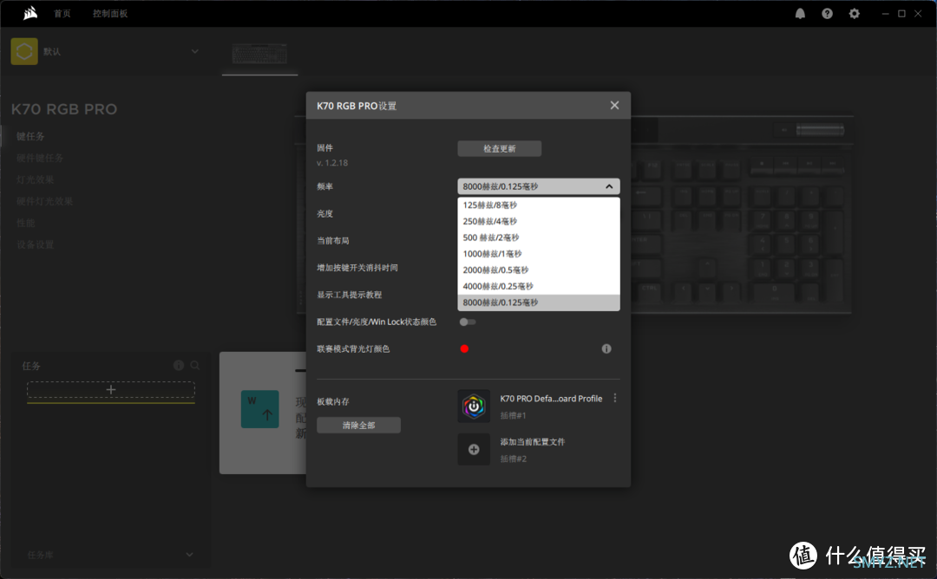This screenshot has width=937, height=579.
Task: Click the Corsair sails logo
Action: [29, 13]
